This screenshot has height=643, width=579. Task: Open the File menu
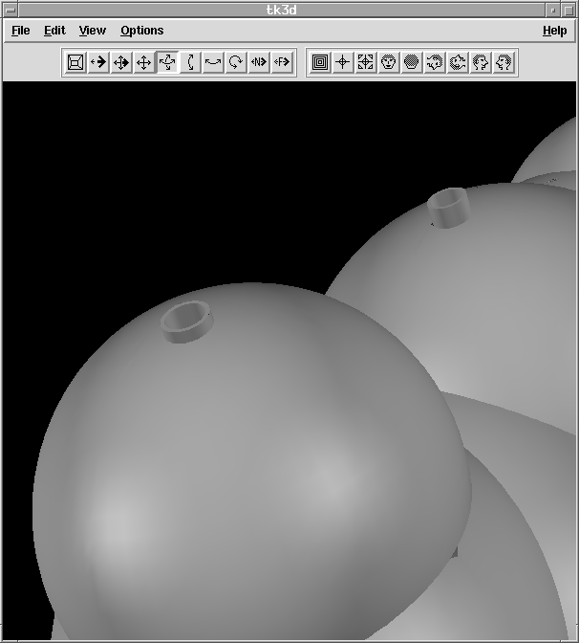[20, 31]
